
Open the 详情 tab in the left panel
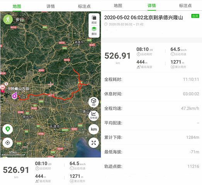[51, 6]
